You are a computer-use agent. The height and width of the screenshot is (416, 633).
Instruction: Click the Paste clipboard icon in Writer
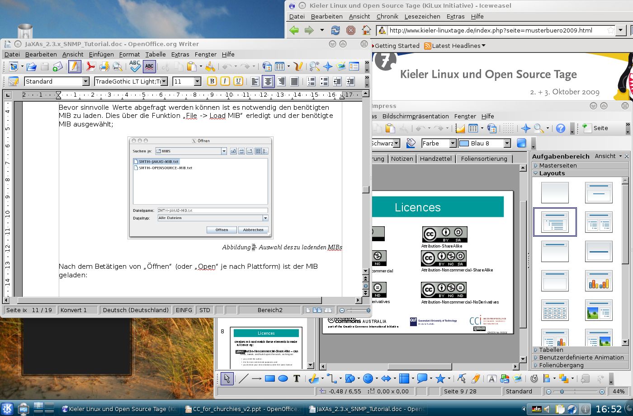[x=192, y=67]
